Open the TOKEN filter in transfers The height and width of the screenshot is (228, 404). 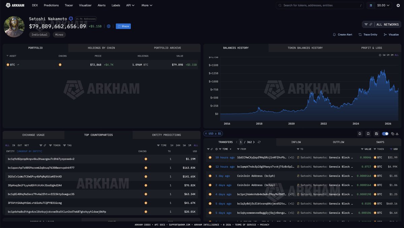tap(378, 149)
